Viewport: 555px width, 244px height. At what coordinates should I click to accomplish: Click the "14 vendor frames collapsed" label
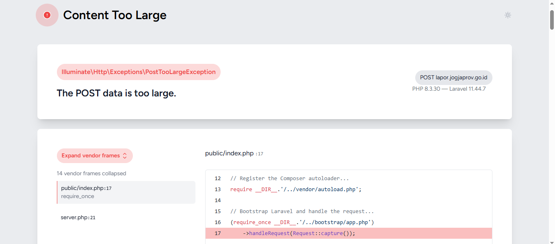(91, 173)
